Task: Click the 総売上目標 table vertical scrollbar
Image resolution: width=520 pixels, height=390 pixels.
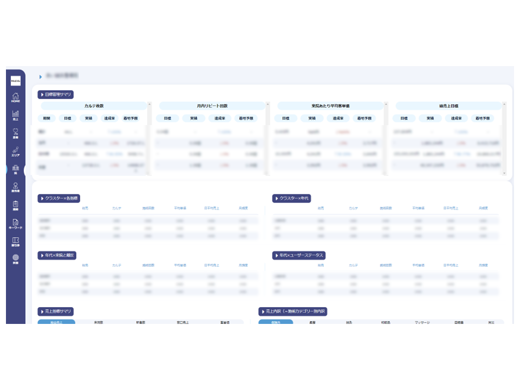Action: 504,138
